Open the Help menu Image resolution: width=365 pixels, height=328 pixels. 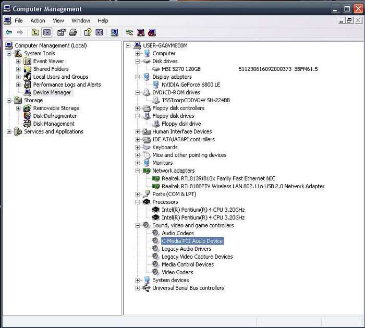103,21
